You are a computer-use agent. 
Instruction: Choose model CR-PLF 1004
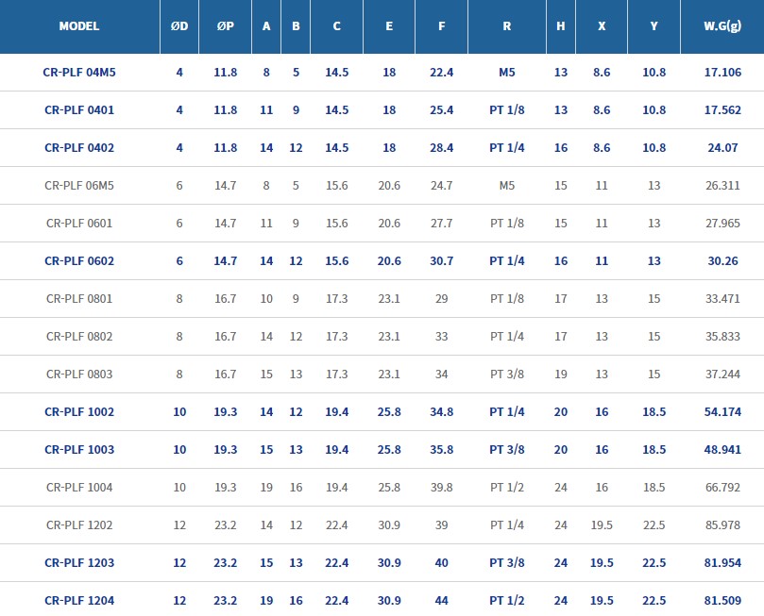point(79,487)
